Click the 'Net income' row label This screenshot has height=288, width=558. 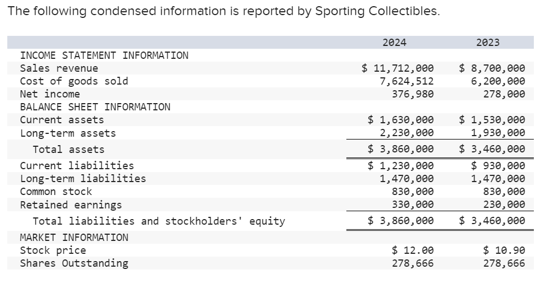50,94
